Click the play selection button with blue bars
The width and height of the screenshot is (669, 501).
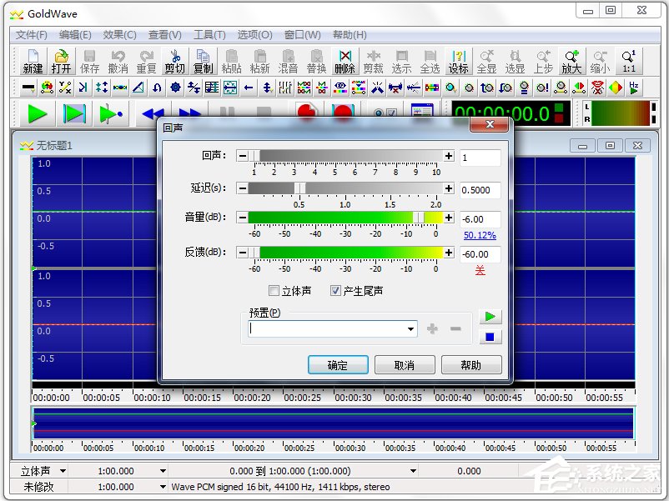(x=74, y=114)
